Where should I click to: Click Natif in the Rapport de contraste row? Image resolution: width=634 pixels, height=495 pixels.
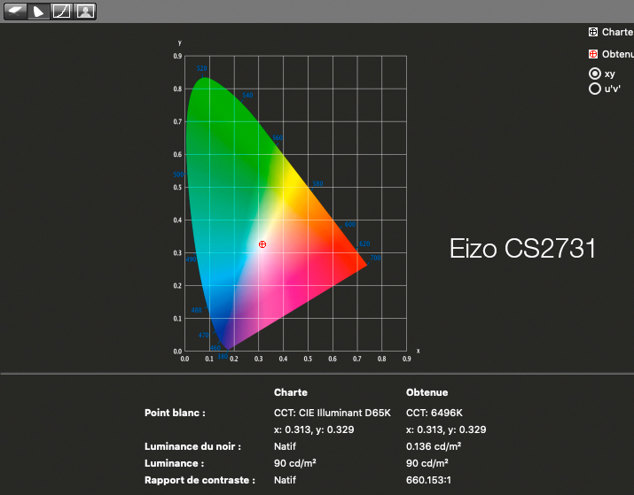tap(285, 480)
